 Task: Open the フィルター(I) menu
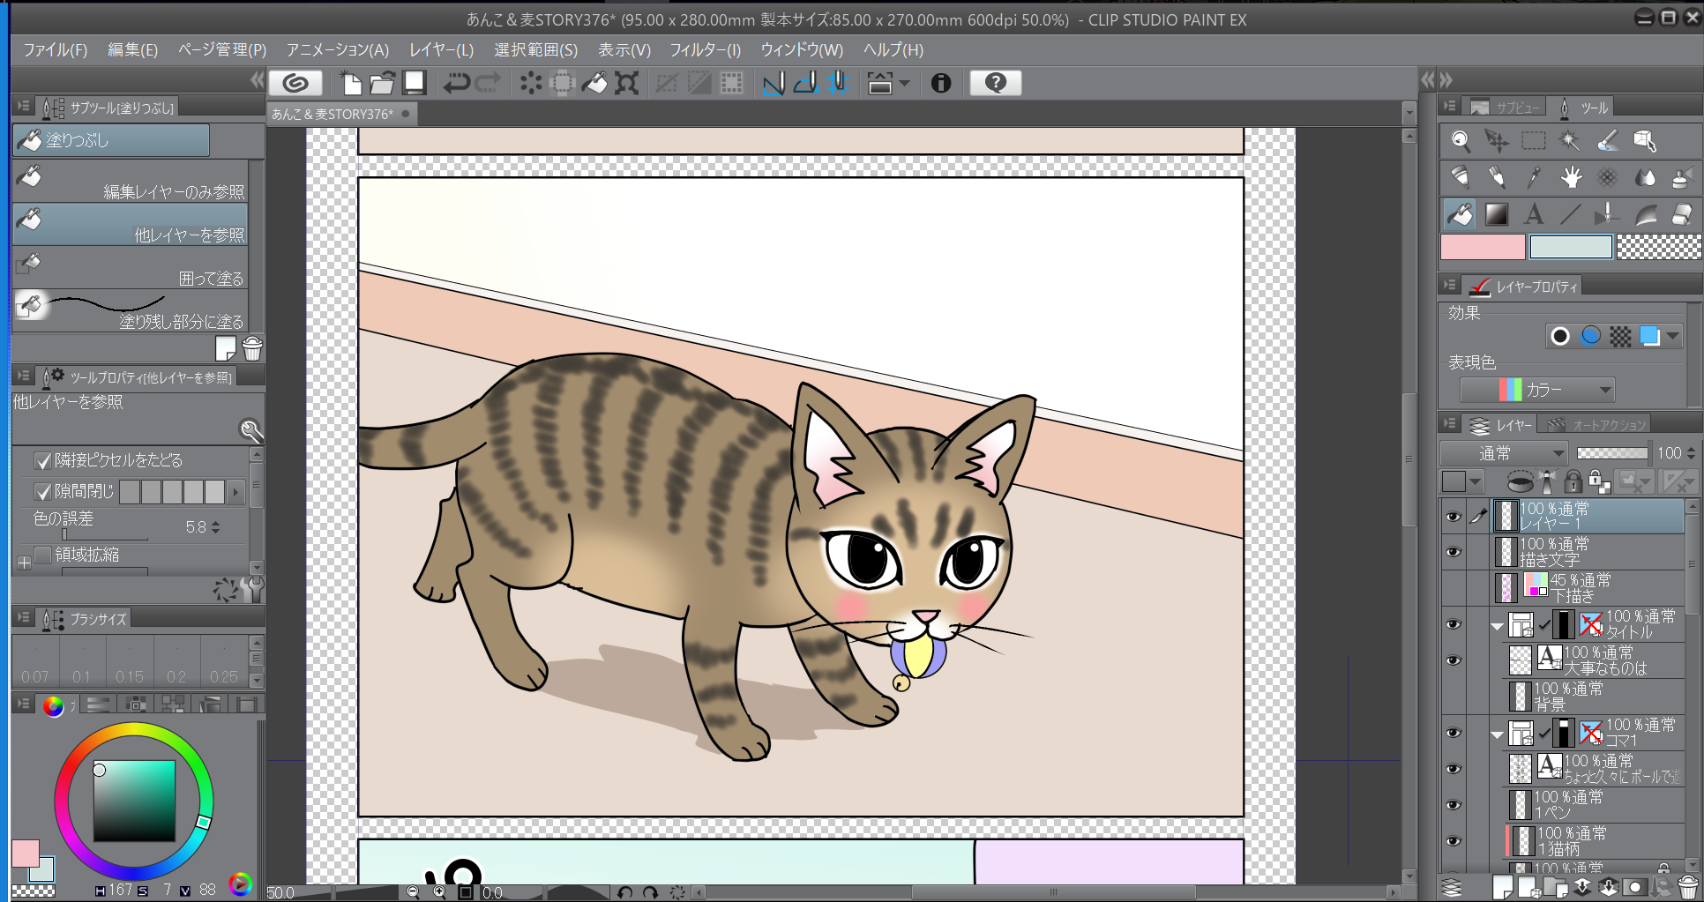[705, 49]
